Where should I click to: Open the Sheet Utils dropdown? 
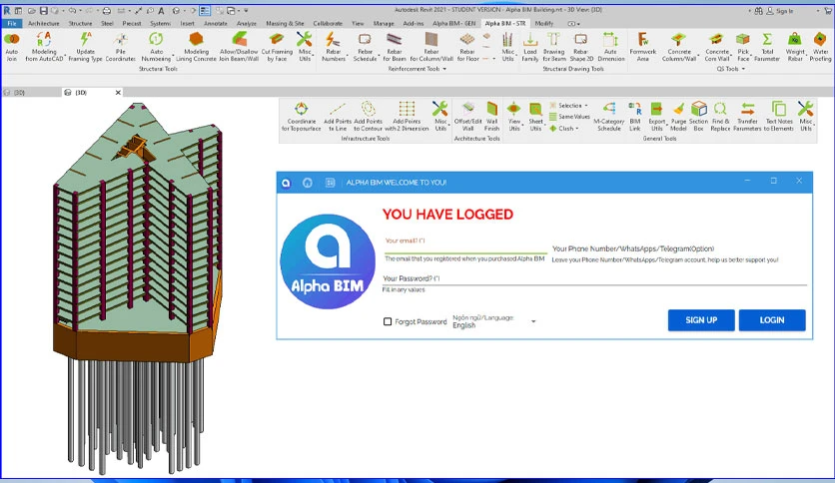pyautogui.click(x=535, y=117)
